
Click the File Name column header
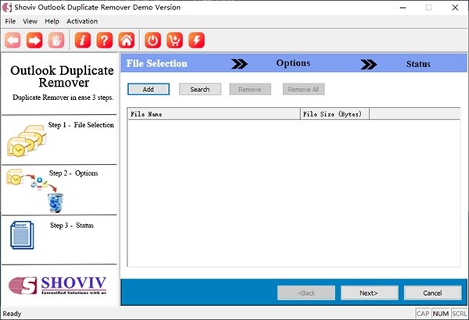(213, 114)
